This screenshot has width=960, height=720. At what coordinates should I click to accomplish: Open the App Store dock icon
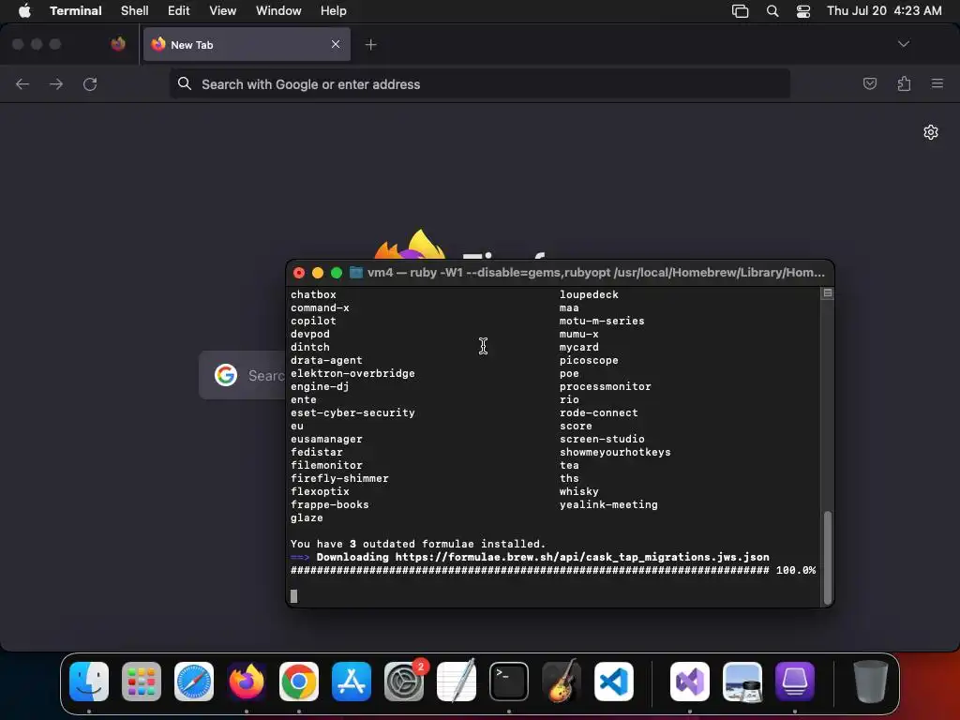tap(352, 682)
